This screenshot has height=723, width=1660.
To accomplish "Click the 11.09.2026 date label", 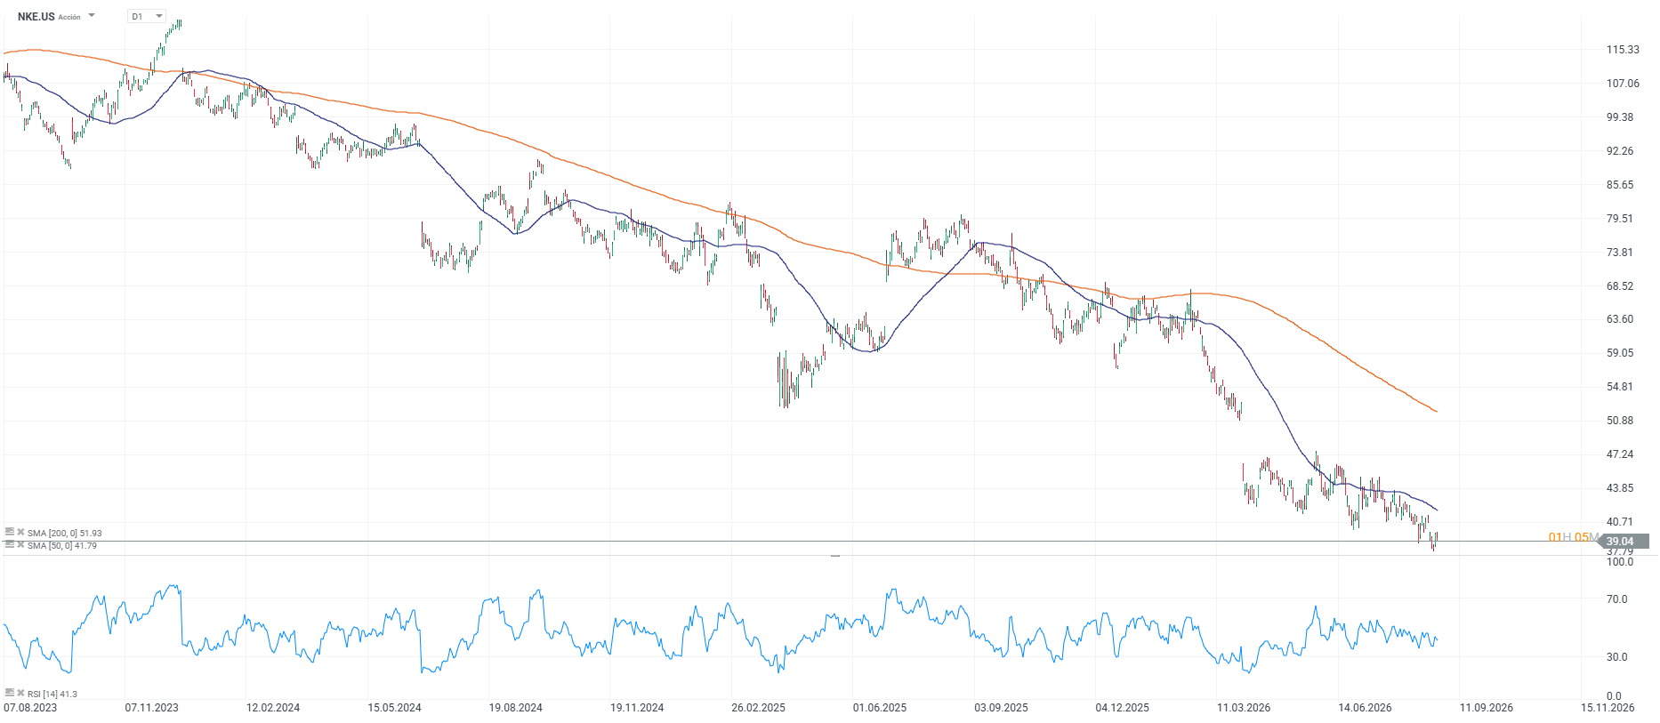I will coord(1486,708).
